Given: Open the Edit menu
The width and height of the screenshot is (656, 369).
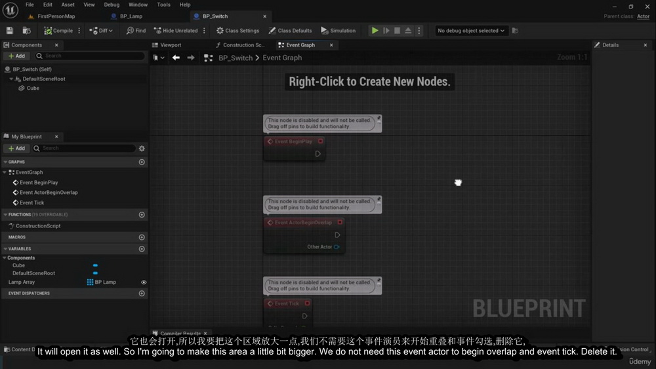Looking at the screenshot, I should [48, 5].
